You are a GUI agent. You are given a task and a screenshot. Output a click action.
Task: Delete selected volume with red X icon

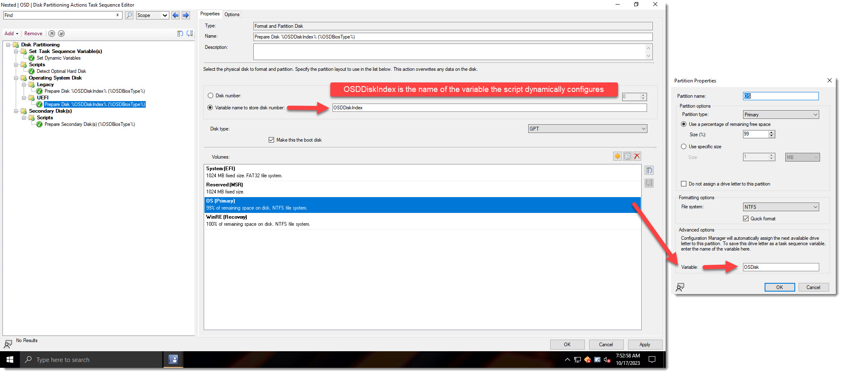(637, 156)
